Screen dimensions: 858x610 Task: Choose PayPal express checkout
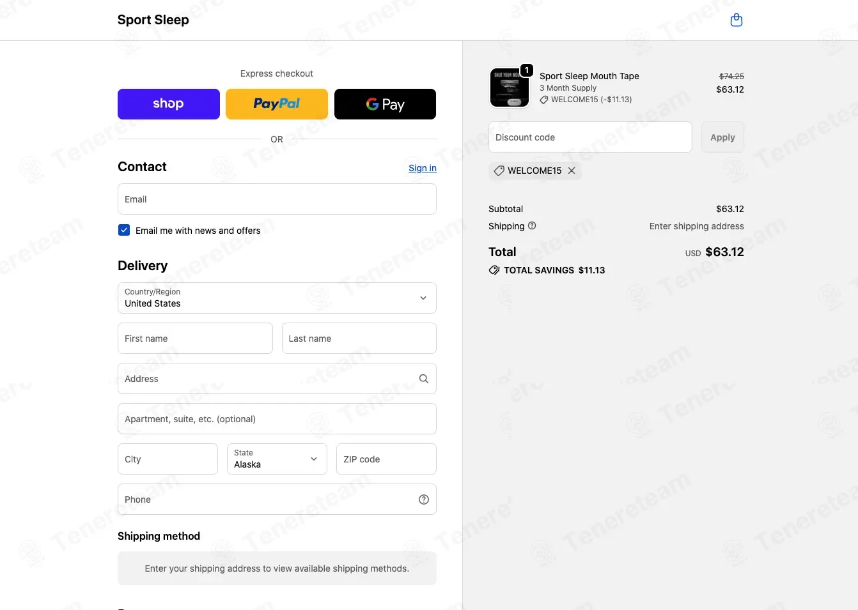[x=277, y=104]
